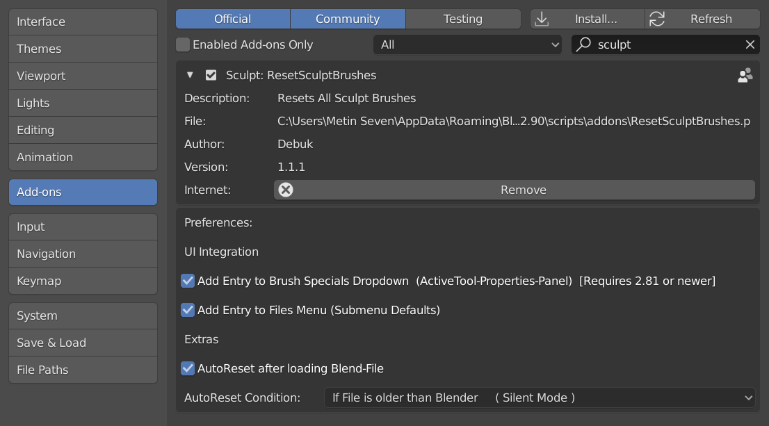
Task: Click the Refresh cycle icon
Action: tap(657, 19)
